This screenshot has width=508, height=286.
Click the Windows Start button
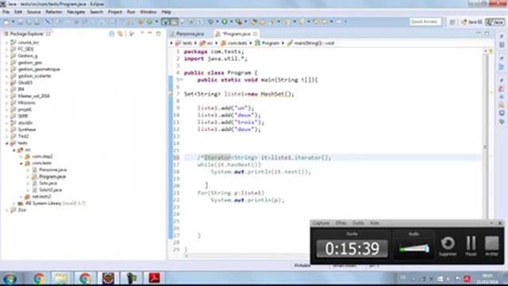[x=10, y=278]
